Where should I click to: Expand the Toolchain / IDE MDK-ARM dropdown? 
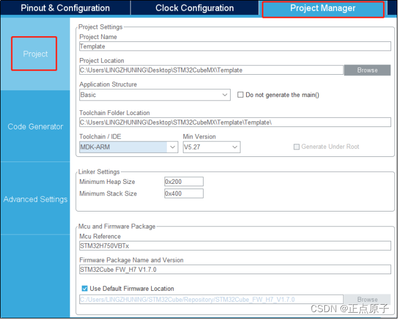pos(129,147)
